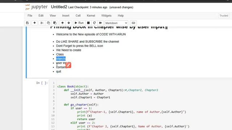Run the current cell
The width and height of the screenshot is (232, 130).
(x=79, y=23)
